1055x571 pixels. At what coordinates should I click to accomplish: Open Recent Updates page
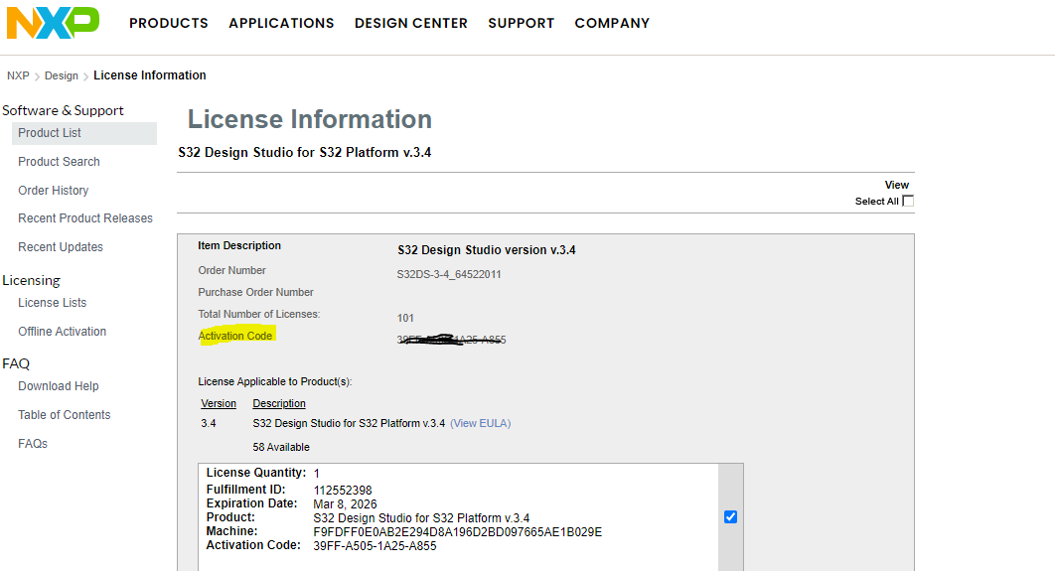(x=61, y=247)
